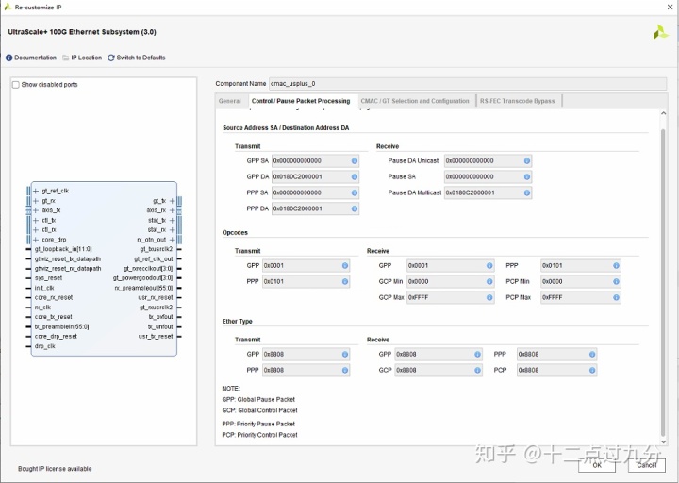Screen dimensions: 679x483
Task: Expand the gt_rx interface port
Action: pos(36,201)
